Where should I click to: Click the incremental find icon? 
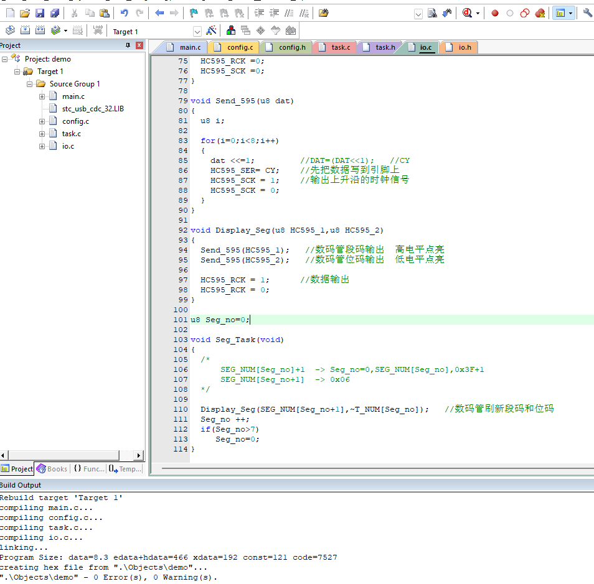448,13
